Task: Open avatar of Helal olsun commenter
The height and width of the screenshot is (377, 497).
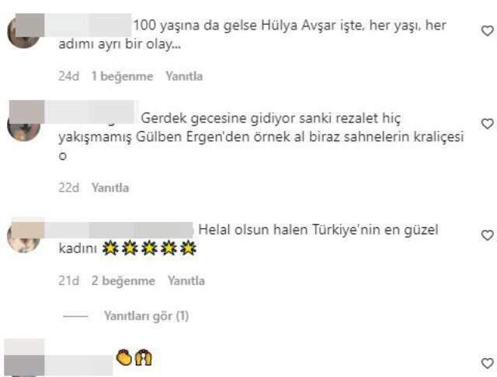Action: pyautogui.click(x=24, y=237)
